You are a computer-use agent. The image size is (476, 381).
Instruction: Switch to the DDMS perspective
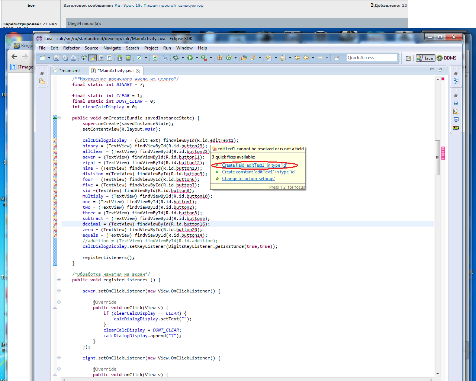447,58
